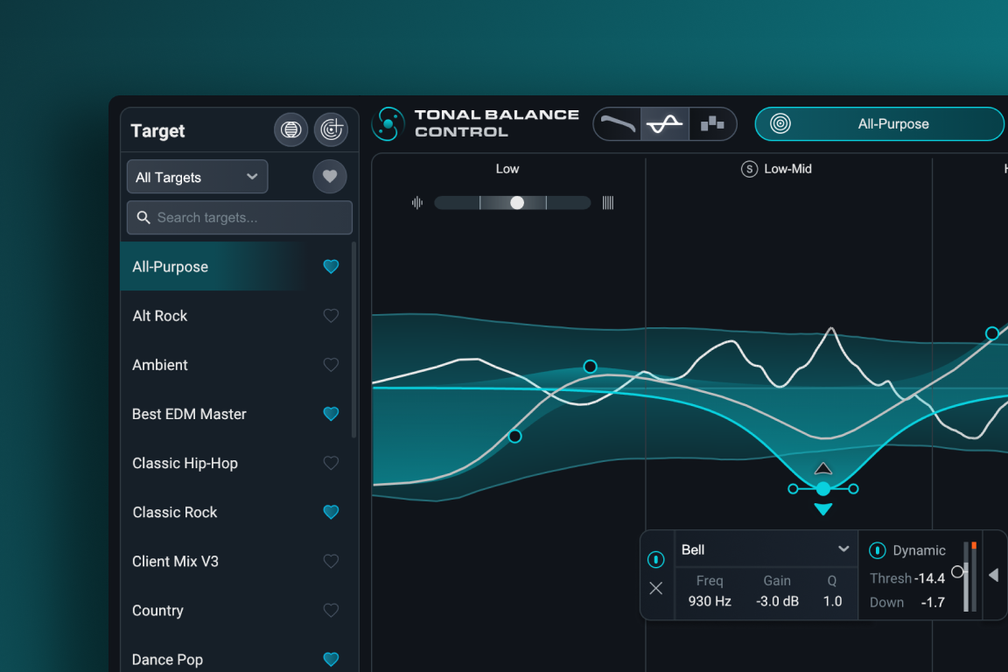
Task: Click the custom target icon beside the globe
Action: (x=331, y=130)
